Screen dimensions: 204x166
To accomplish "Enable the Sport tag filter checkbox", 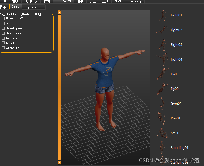I will (3, 43).
